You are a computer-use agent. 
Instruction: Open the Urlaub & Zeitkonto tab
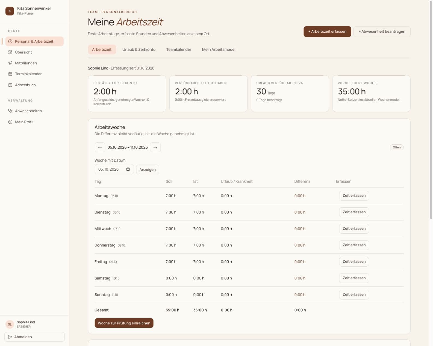(x=139, y=49)
